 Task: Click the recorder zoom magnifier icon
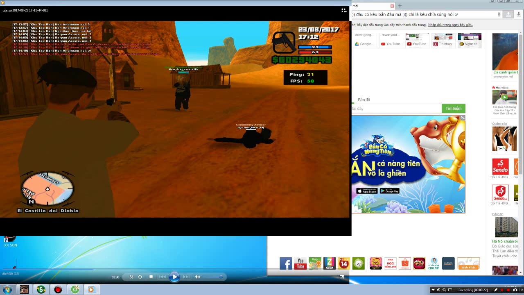(444, 290)
